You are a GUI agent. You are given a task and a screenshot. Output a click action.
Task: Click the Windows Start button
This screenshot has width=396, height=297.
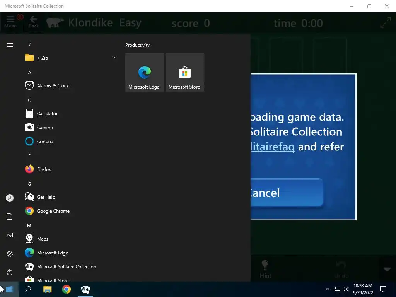(9, 289)
